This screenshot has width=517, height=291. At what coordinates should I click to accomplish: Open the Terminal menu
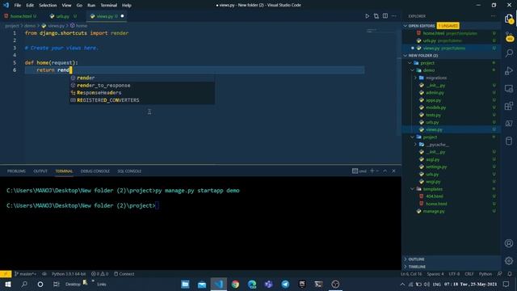tap(109, 6)
